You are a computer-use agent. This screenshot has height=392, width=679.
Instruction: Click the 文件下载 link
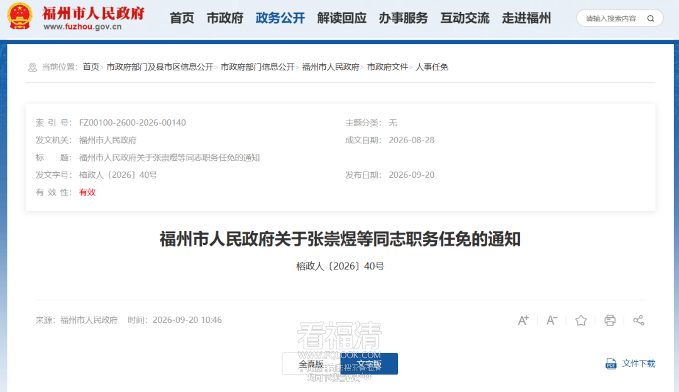point(639,364)
